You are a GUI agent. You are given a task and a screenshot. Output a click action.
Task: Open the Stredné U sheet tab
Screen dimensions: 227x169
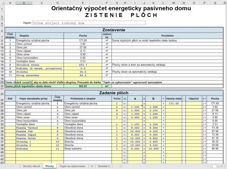(104, 166)
